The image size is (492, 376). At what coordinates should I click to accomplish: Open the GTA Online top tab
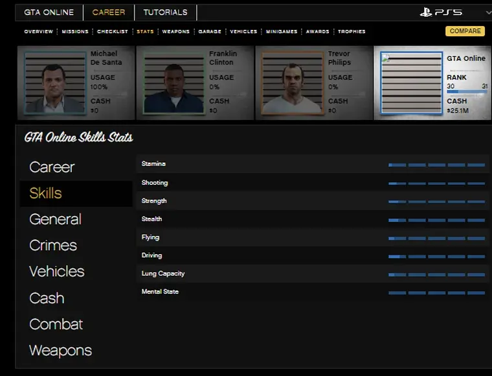pos(49,12)
